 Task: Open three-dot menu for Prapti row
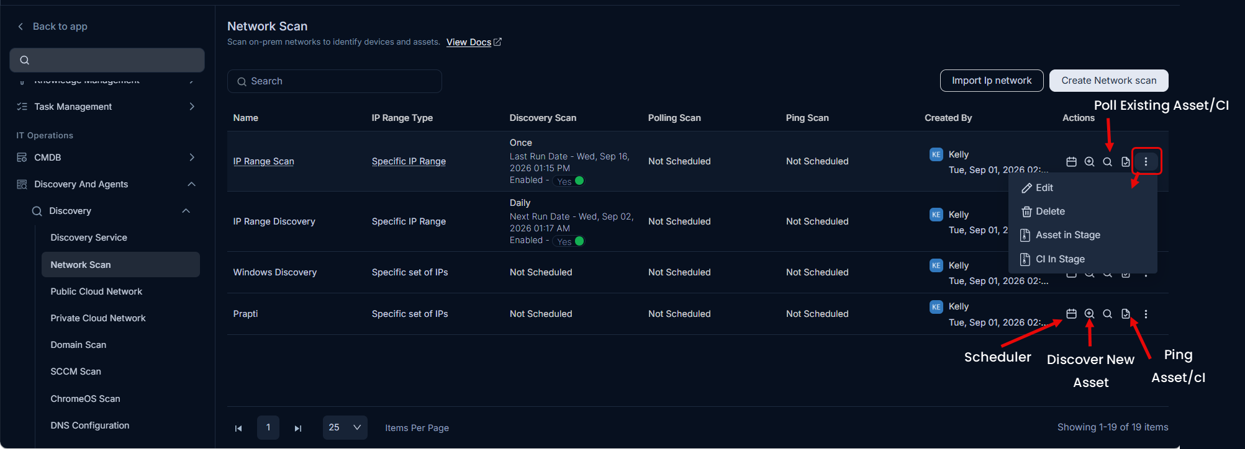click(x=1146, y=314)
